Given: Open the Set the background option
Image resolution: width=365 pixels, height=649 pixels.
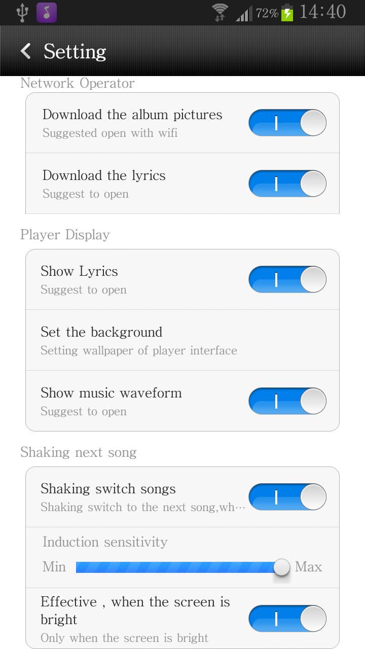Looking at the screenshot, I should [182, 340].
